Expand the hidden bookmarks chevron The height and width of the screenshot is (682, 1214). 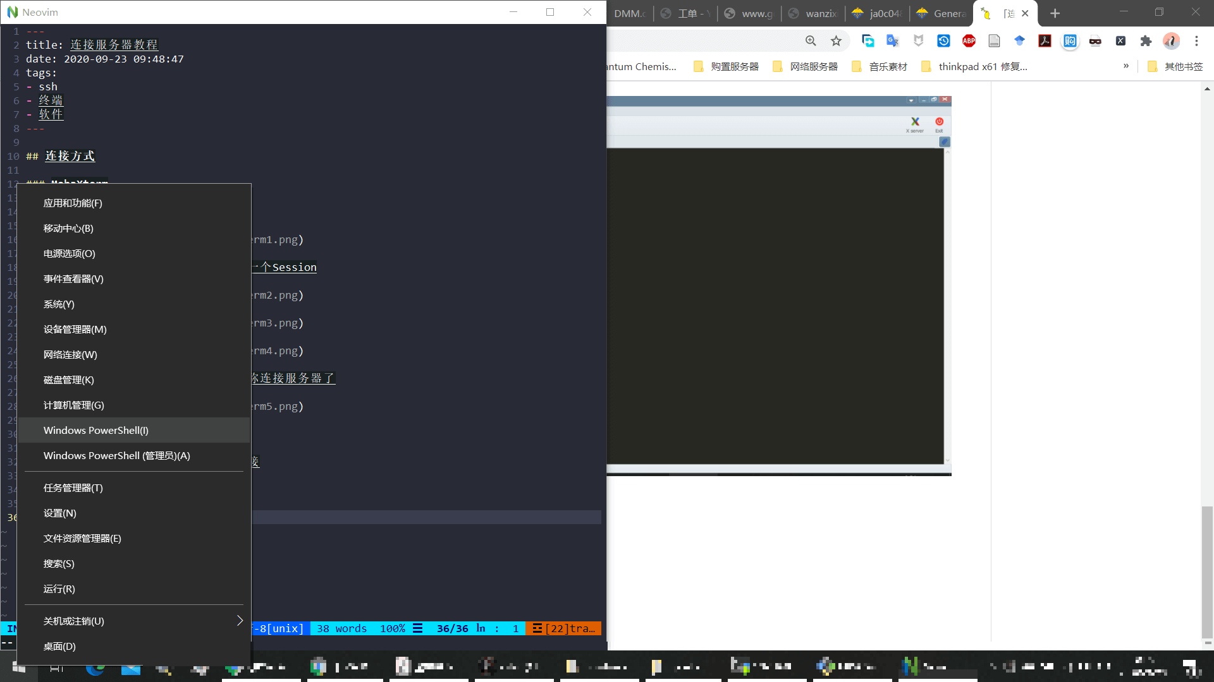click(1126, 66)
